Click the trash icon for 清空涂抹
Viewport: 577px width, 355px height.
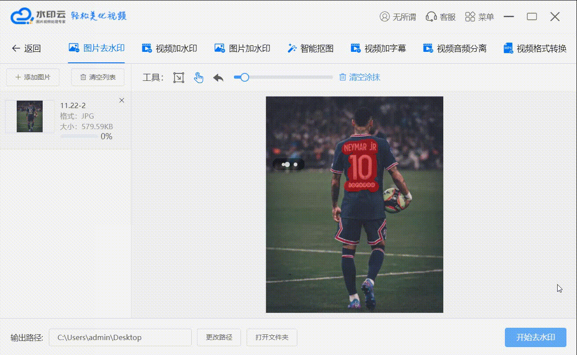[x=343, y=77]
